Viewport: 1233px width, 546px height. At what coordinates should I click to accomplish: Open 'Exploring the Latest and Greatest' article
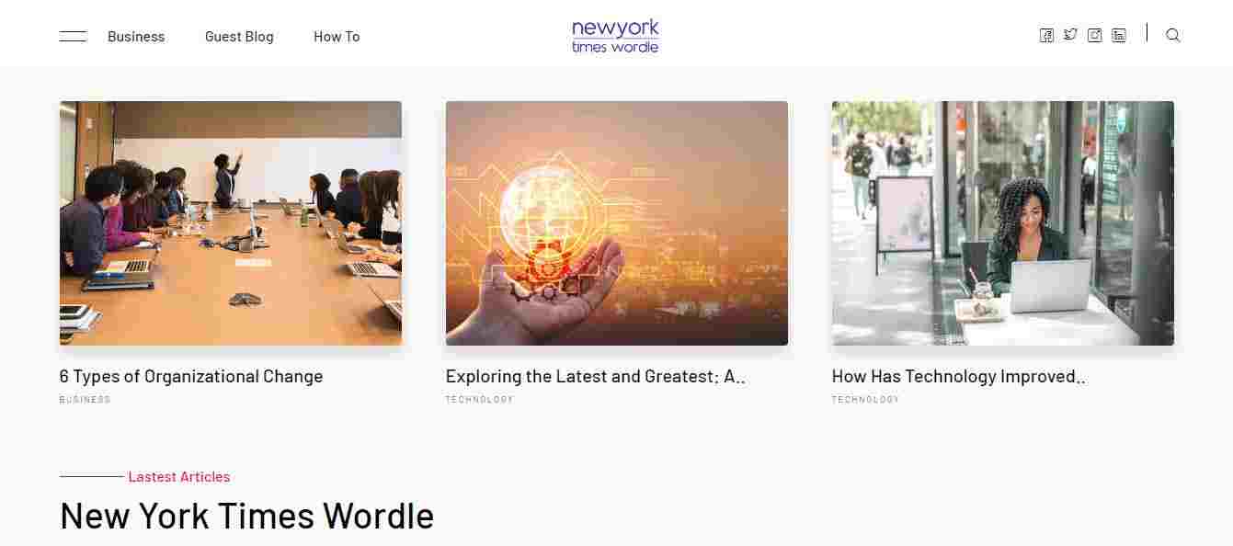pyautogui.click(x=596, y=376)
